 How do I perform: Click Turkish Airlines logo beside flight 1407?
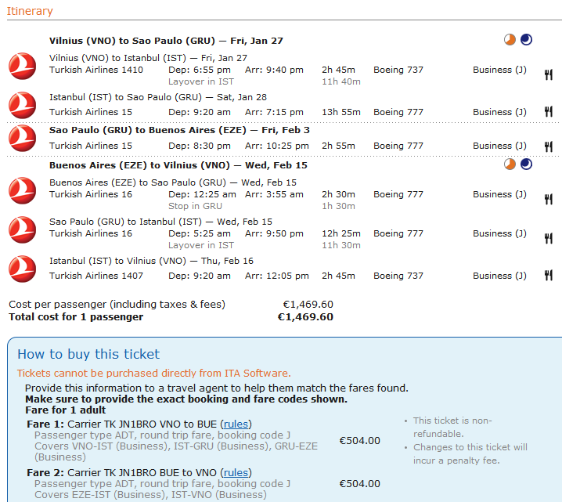[x=22, y=269]
